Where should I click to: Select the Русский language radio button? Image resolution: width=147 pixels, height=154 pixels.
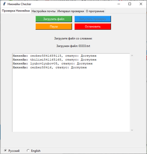point(5,150)
